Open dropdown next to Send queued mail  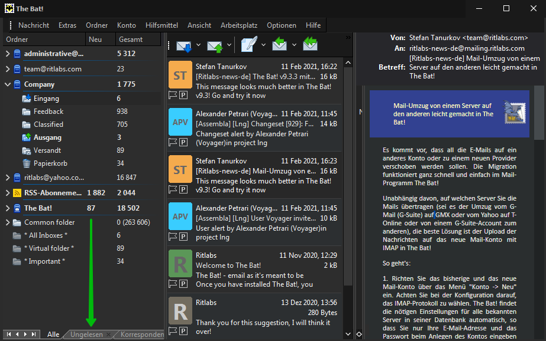(229, 45)
